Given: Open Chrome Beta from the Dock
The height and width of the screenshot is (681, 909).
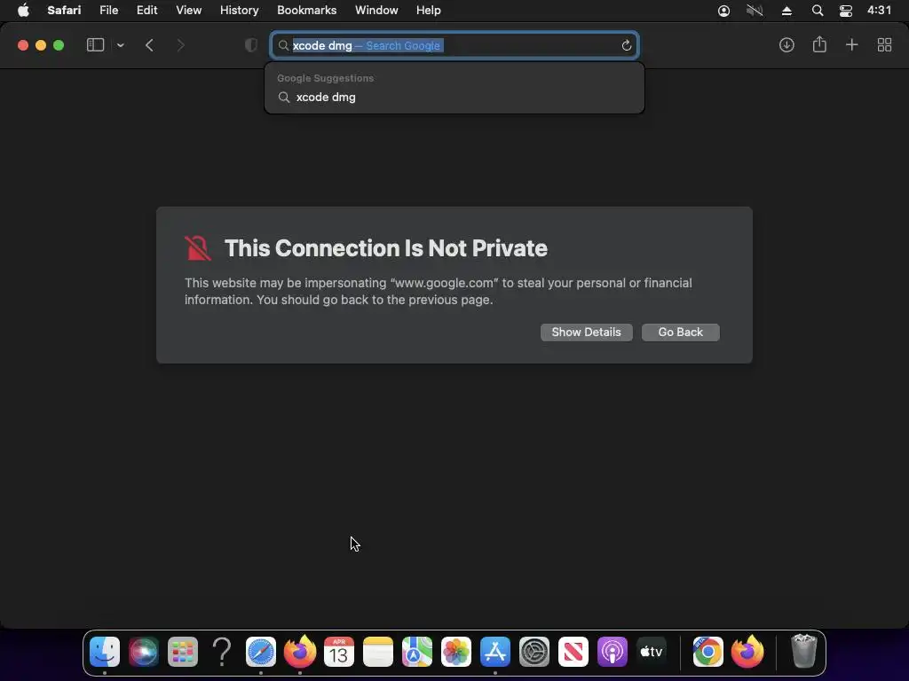Looking at the screenshot, I should click(x=707, y=652).
